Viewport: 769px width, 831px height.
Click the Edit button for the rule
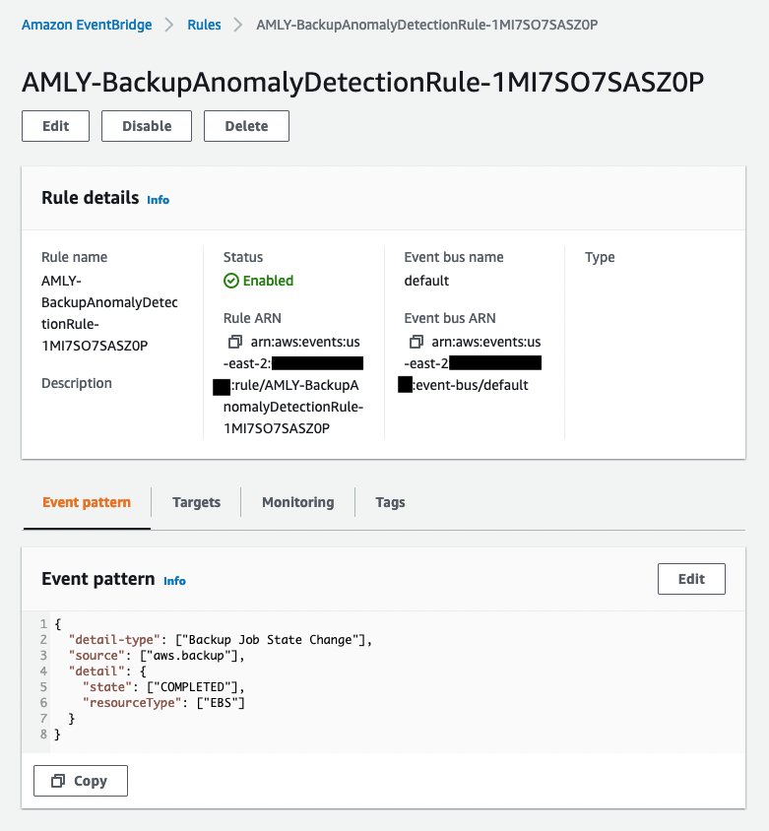point(55,126)
